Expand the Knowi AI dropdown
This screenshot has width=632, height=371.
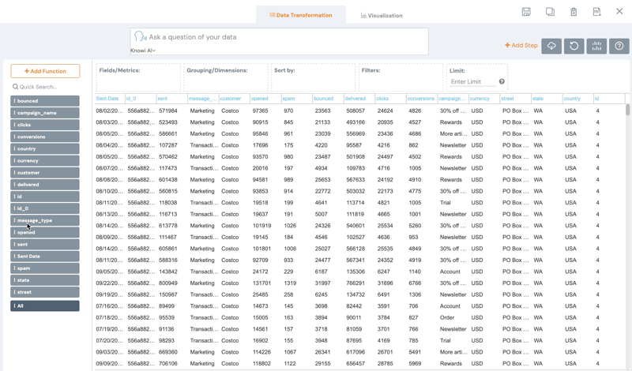coord(143,51)
